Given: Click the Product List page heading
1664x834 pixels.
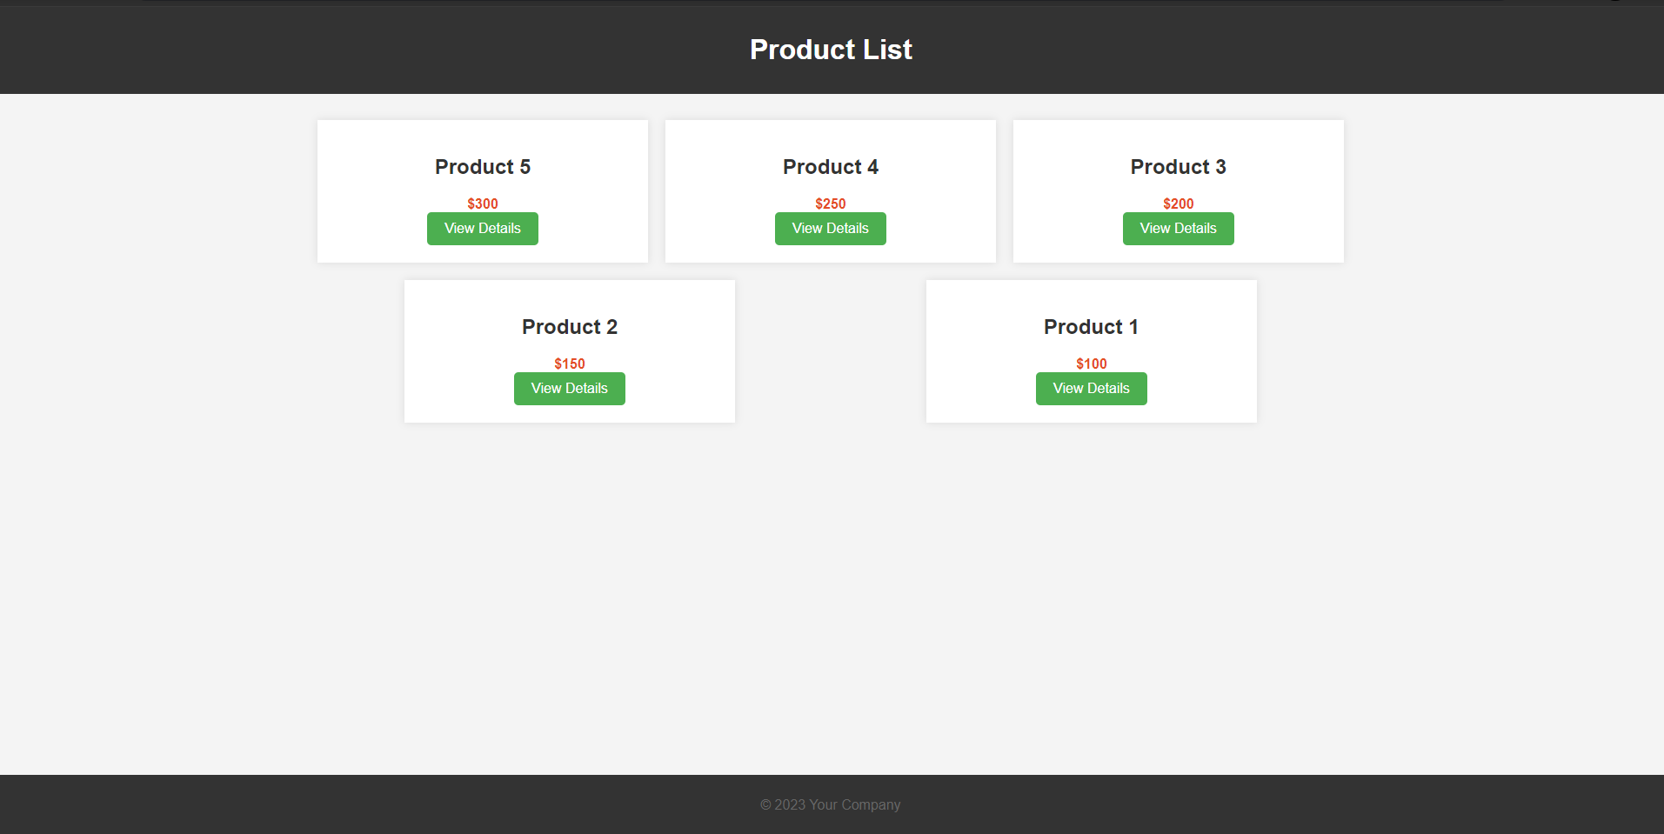Looking at the screenshot, I should [x=830, y=49].
